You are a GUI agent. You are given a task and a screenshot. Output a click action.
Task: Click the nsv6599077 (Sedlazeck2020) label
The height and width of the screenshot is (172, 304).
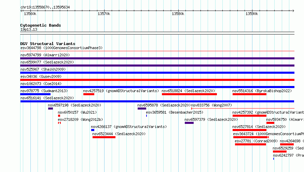tap(47, 62)
